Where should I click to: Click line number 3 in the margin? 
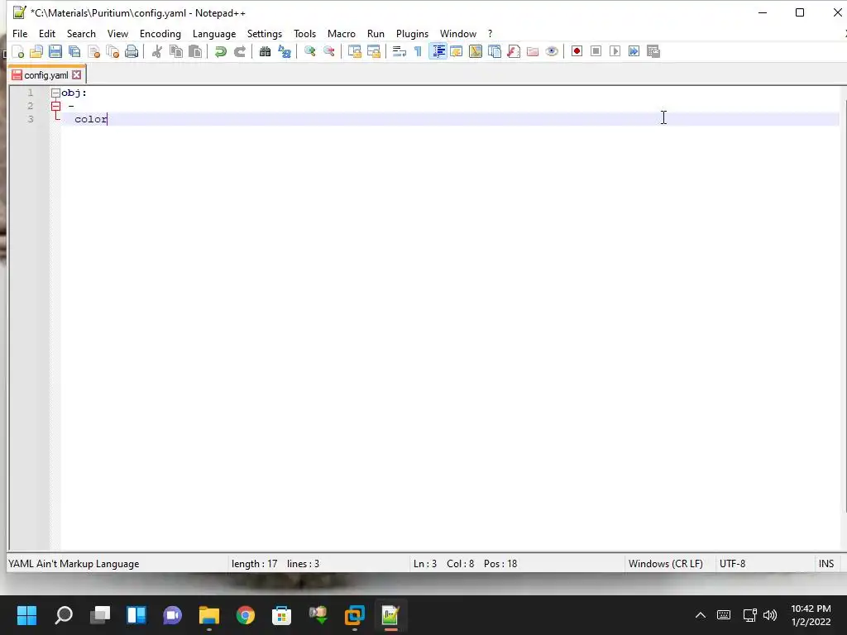(x=31, y=119)
